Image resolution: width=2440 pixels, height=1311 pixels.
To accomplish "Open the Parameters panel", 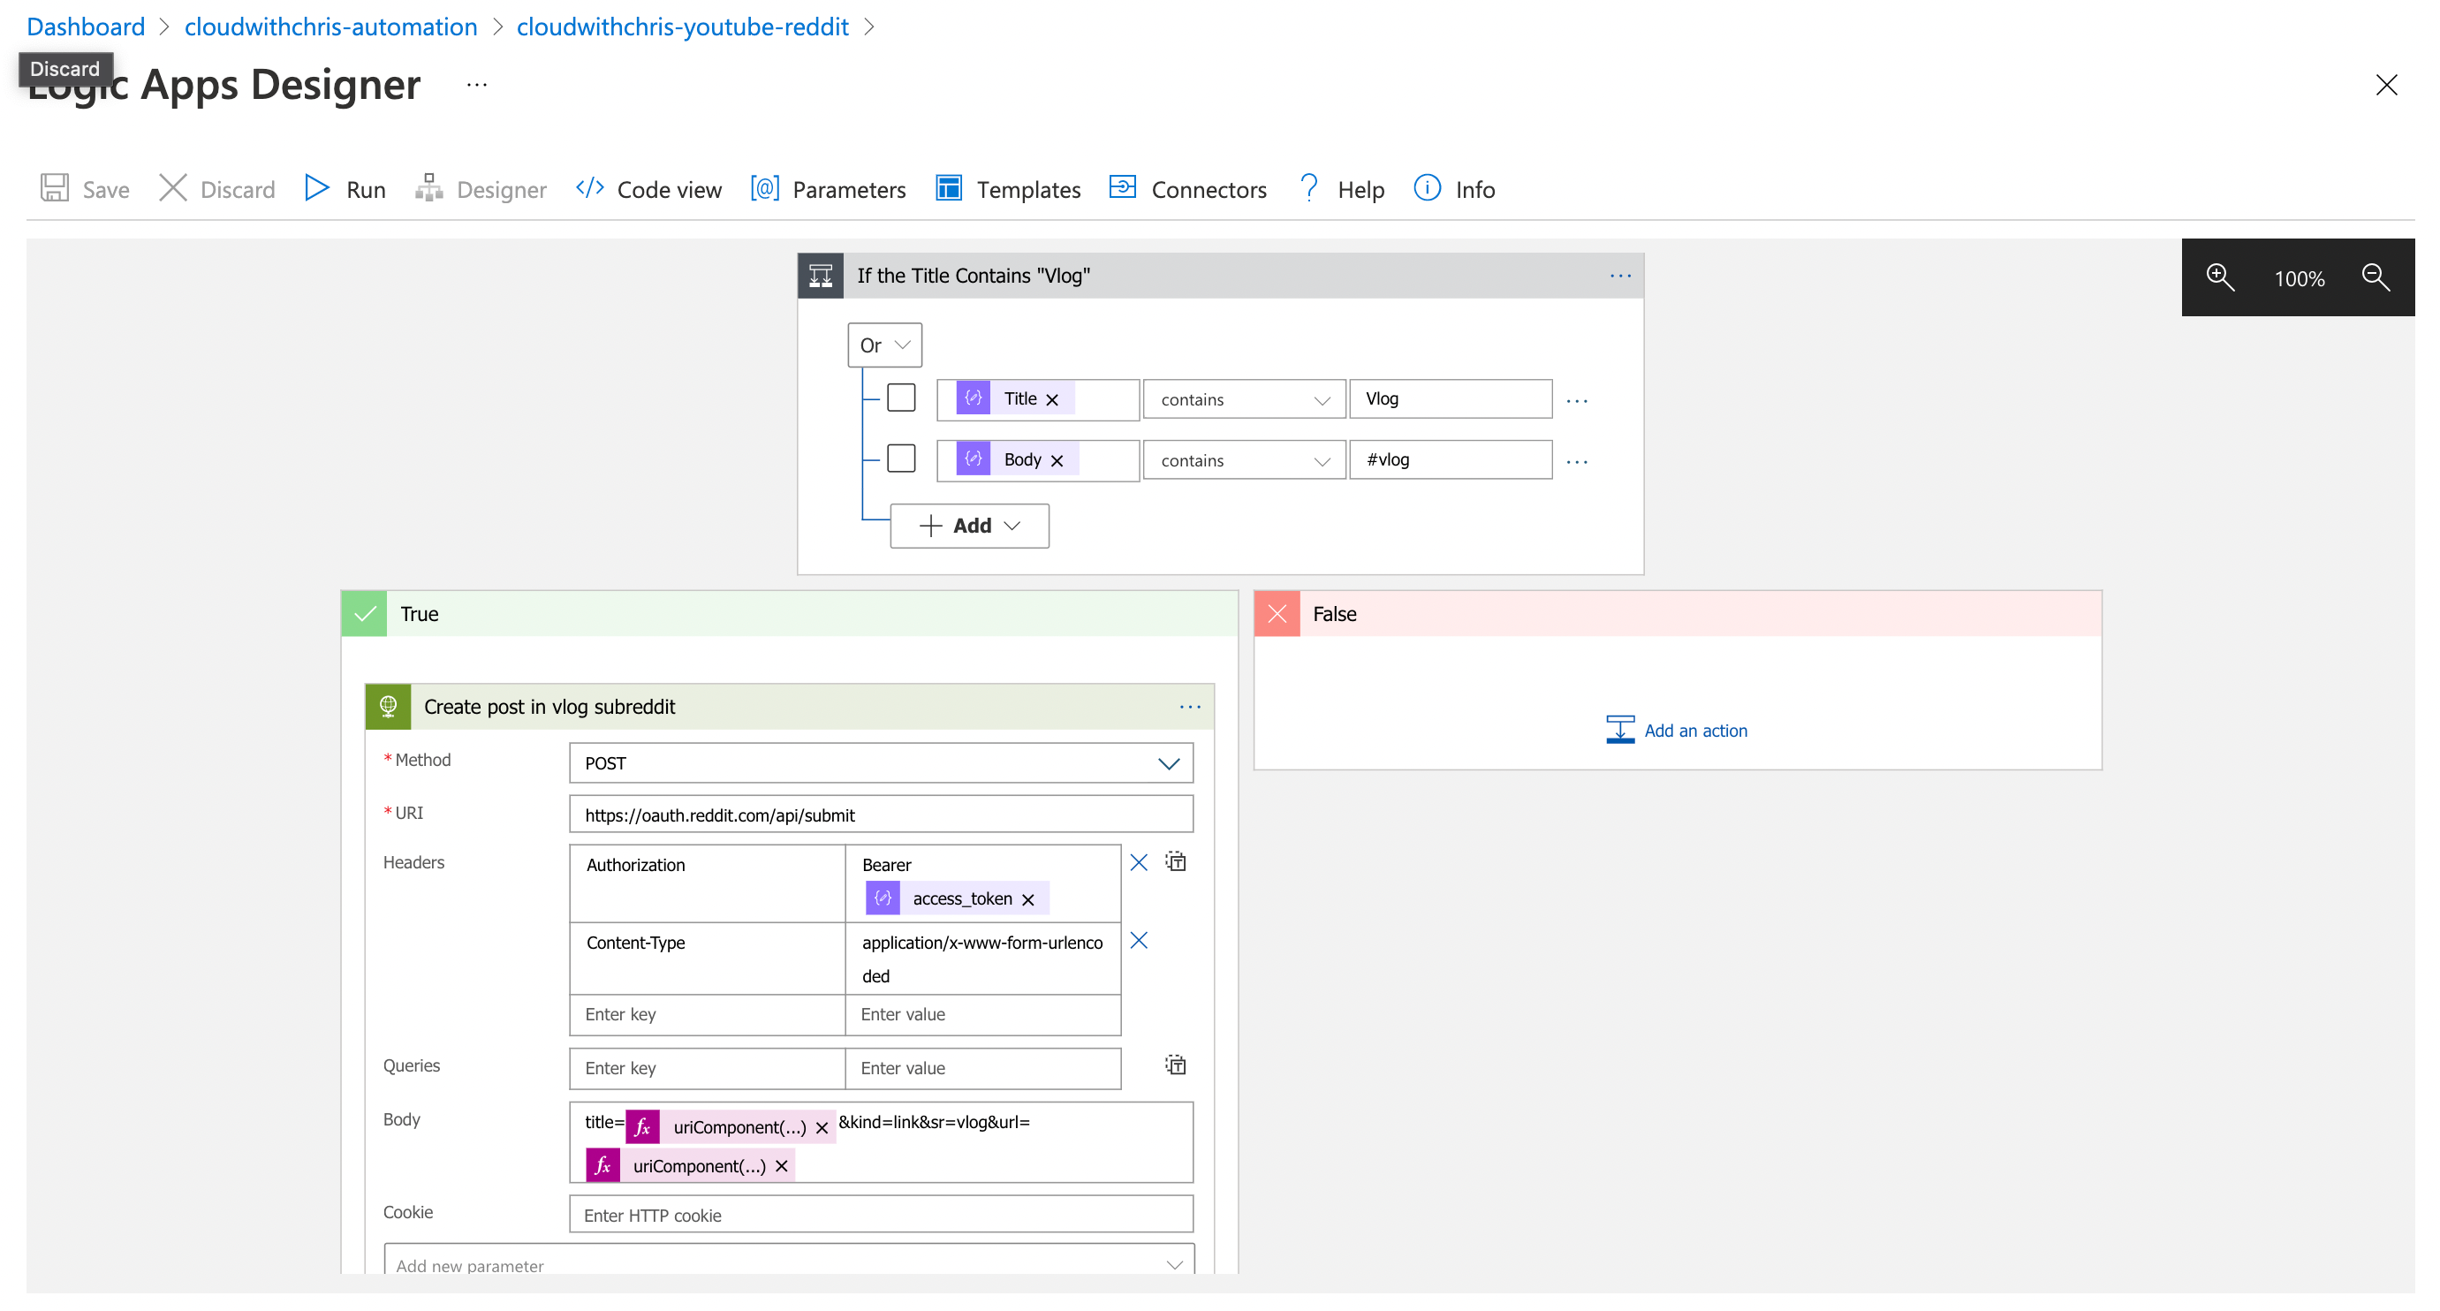I will [828, 188].
